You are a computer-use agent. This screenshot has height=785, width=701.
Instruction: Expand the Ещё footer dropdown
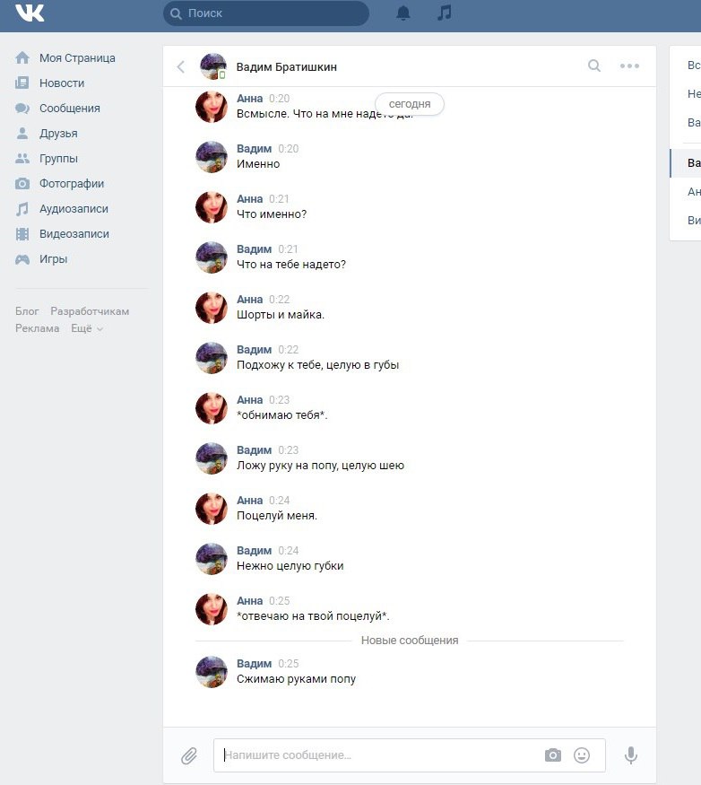click(87, 328)
